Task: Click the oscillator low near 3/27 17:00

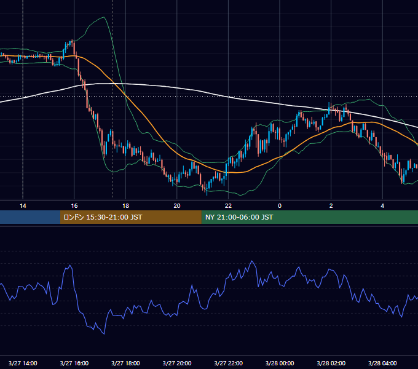Action: coord(104,333)
